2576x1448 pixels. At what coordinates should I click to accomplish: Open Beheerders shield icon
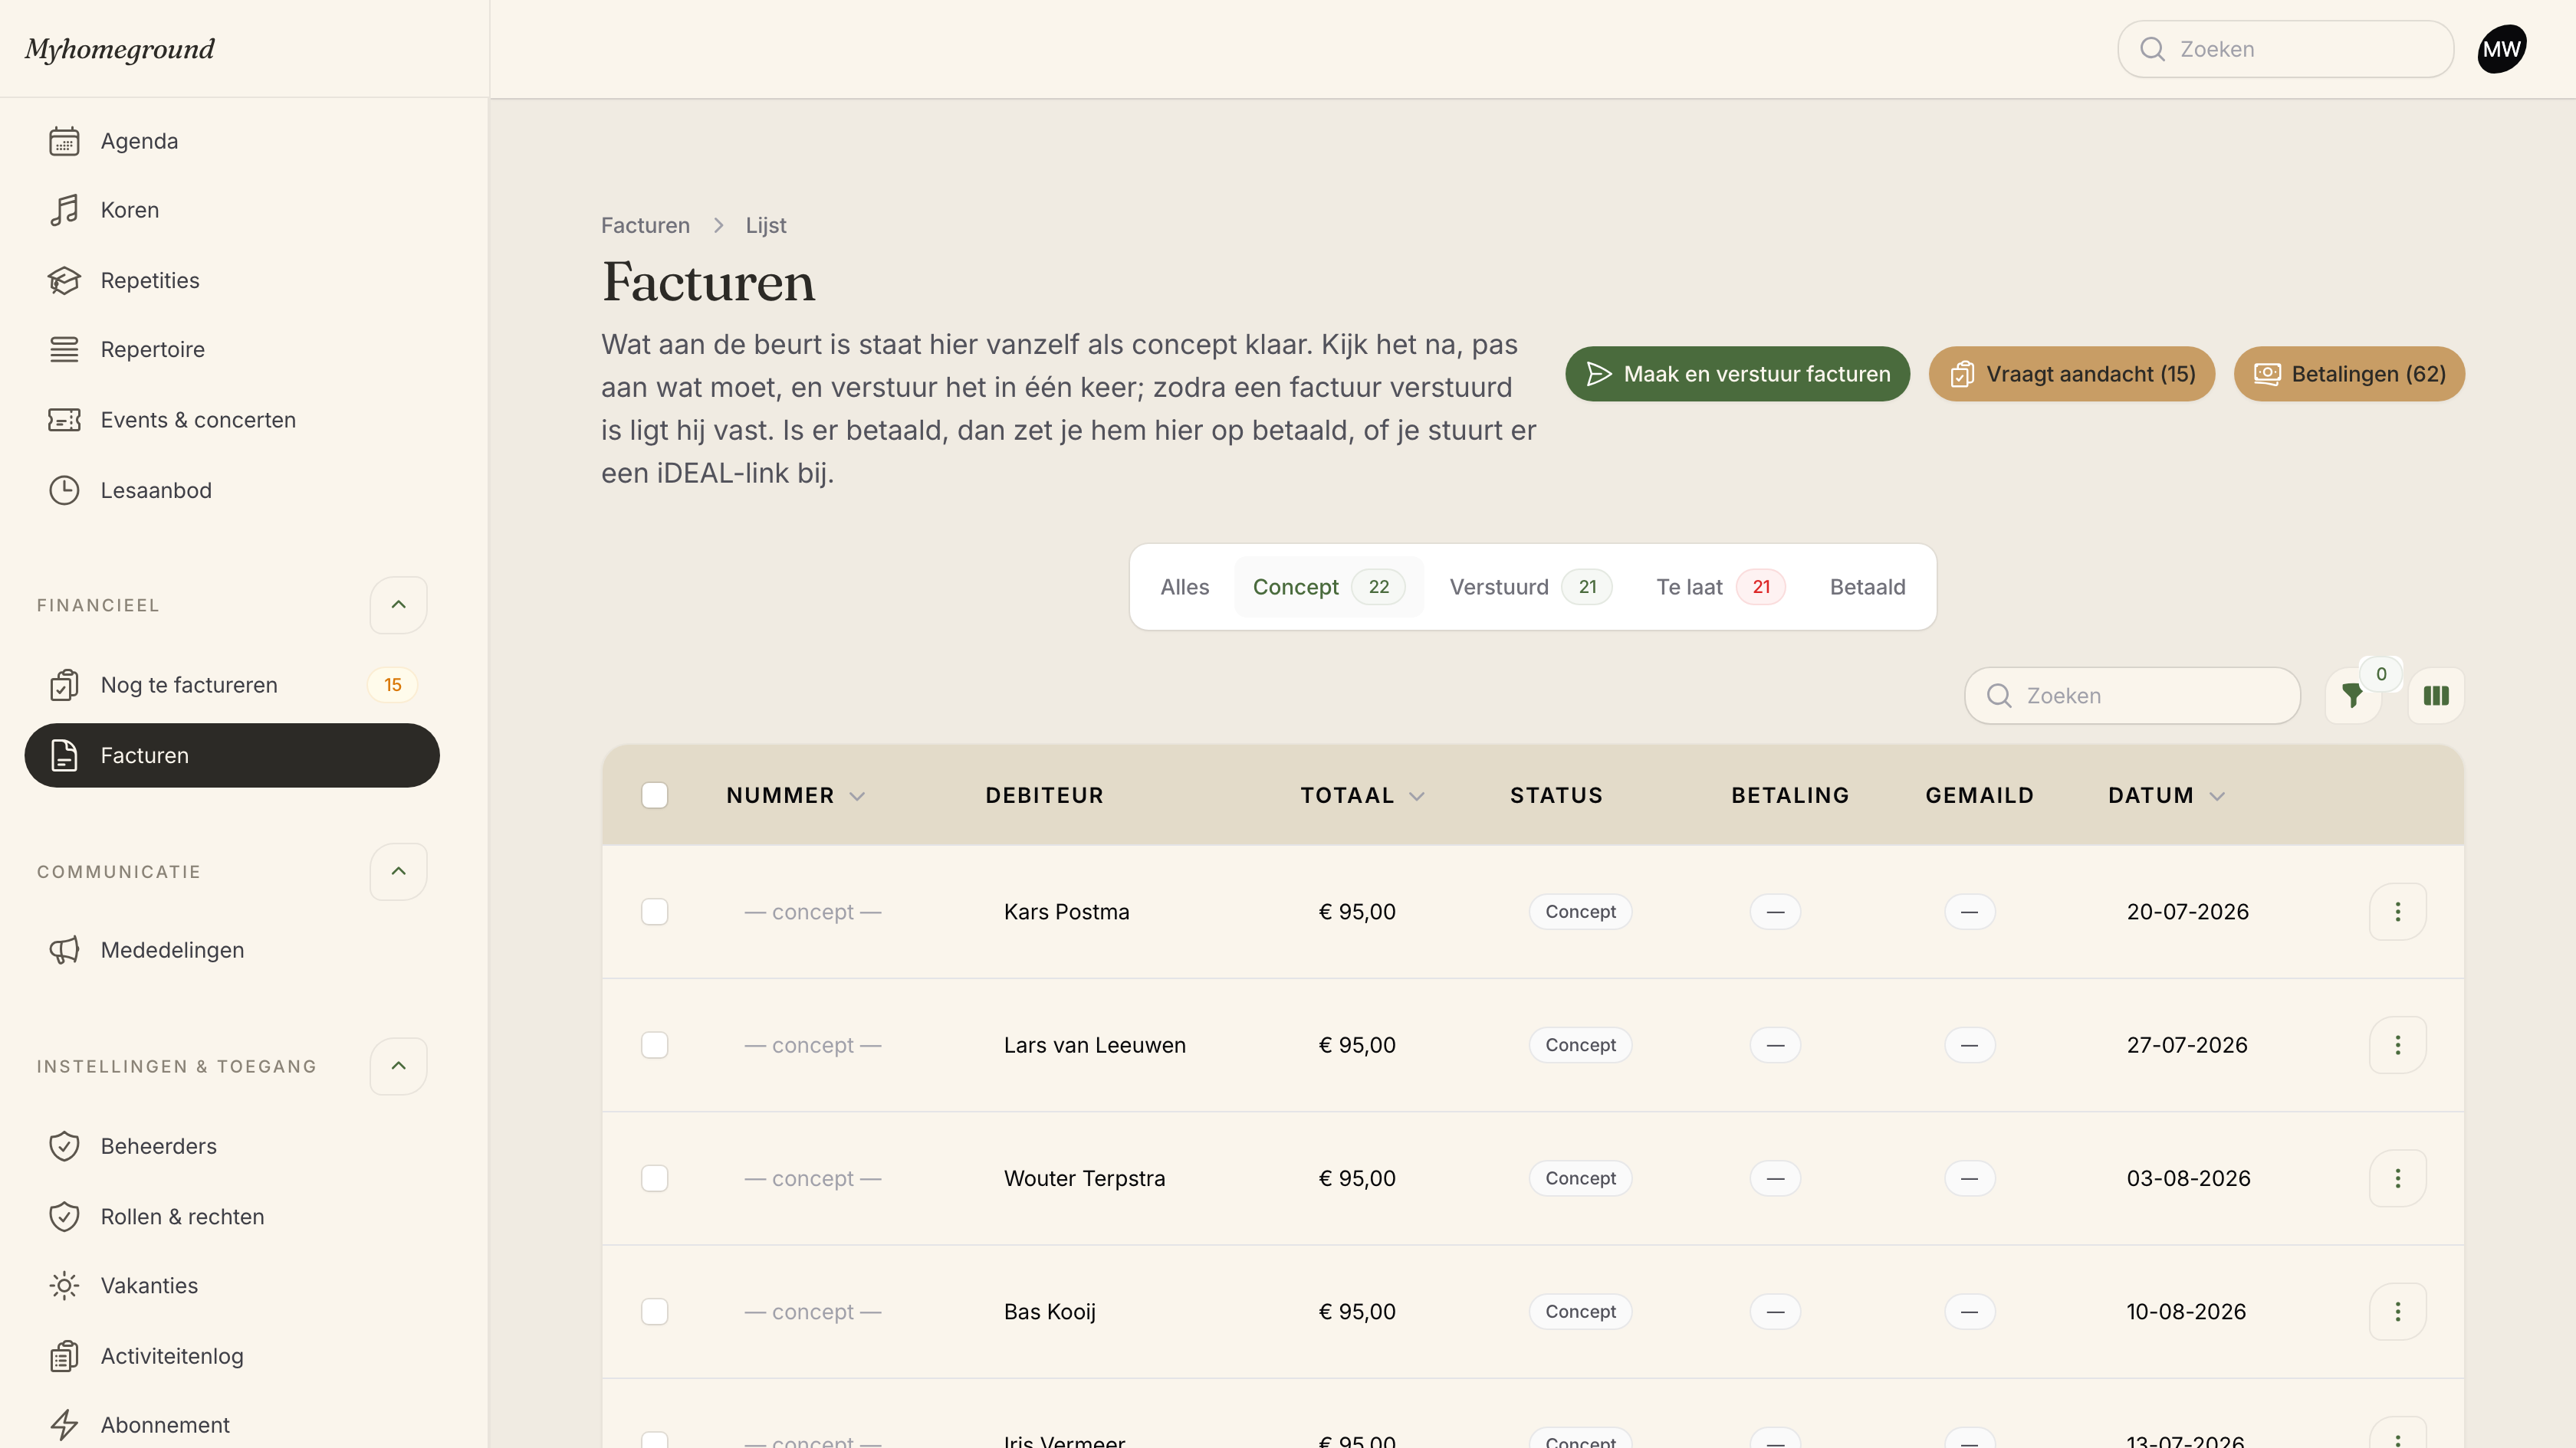click(x=64, y=1146)
